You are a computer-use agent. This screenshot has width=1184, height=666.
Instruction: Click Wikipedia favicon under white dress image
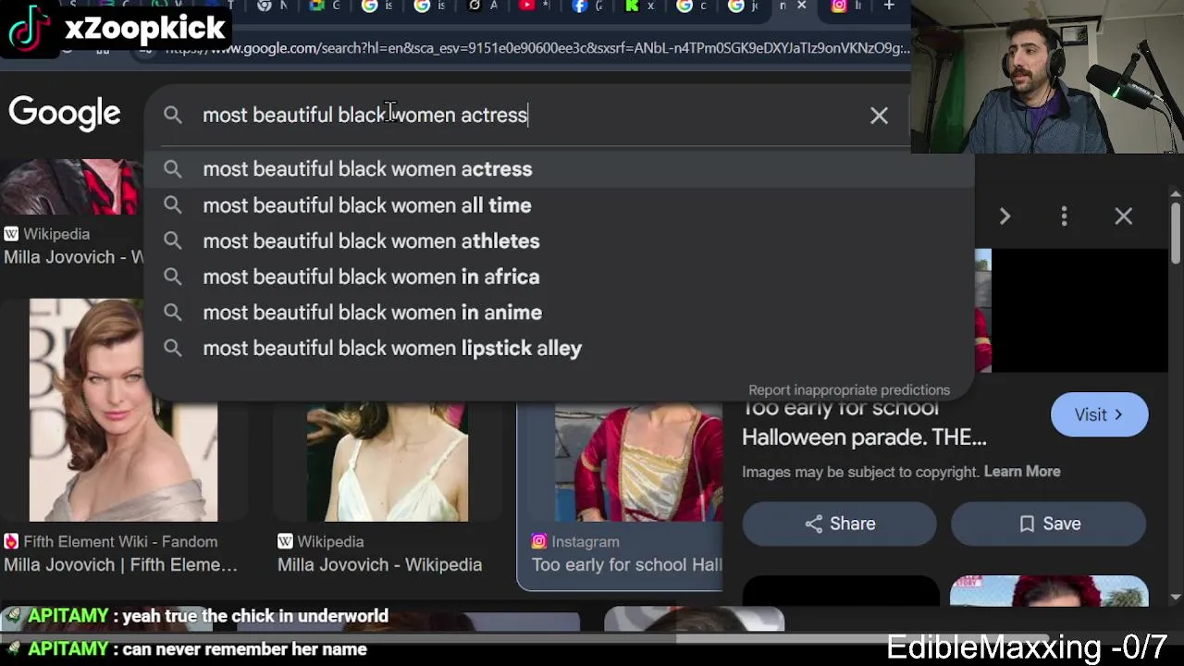[285, 542]
